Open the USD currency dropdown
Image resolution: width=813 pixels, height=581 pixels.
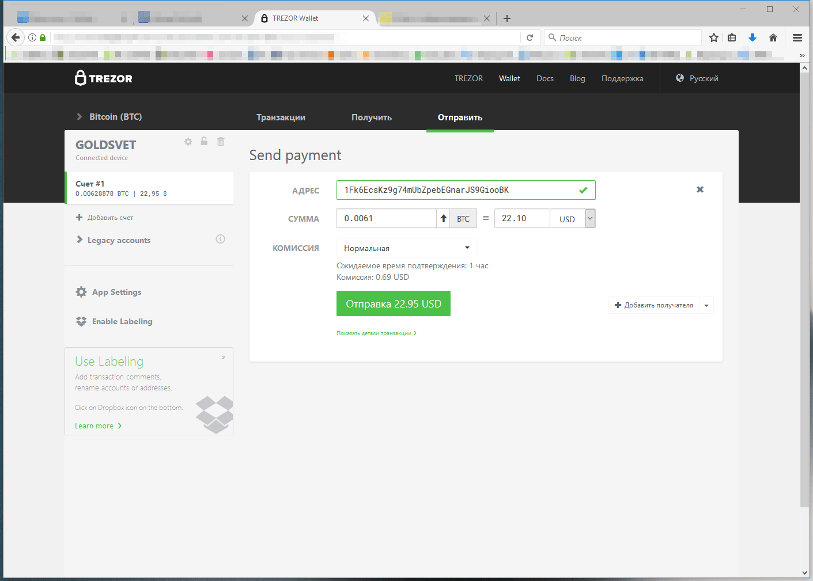coord(590,218)
